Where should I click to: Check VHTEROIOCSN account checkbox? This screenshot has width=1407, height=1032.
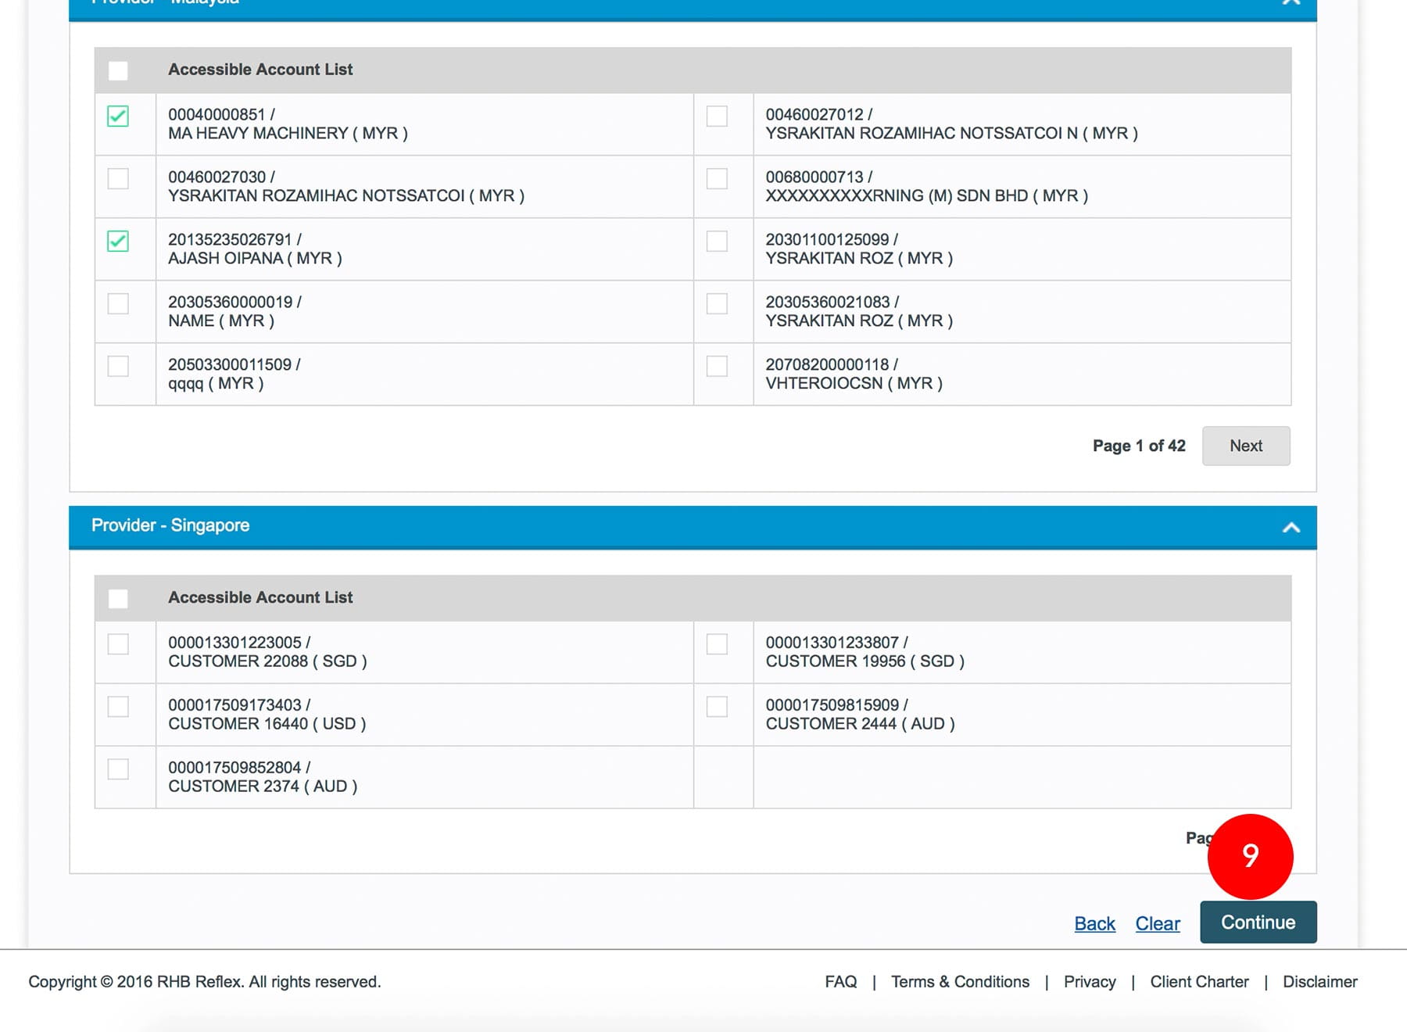coord(717,367)
